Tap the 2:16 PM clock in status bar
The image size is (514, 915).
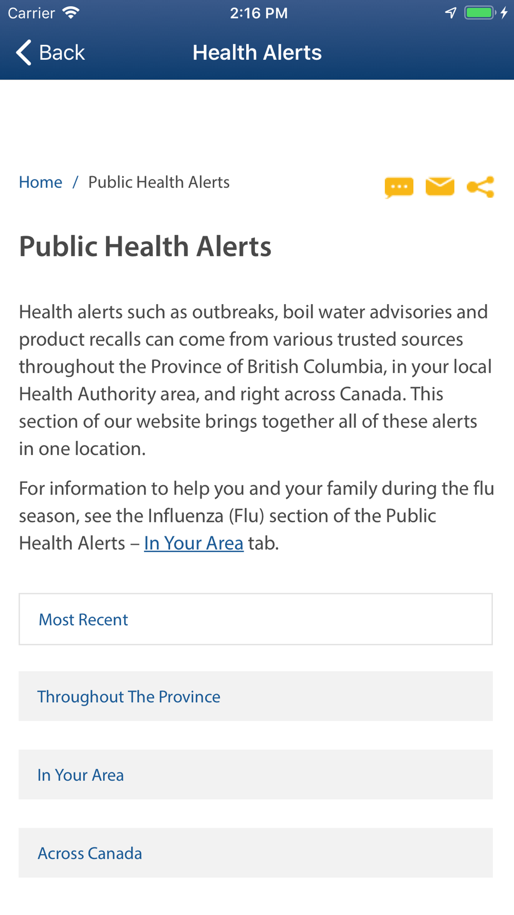point(259,13)
